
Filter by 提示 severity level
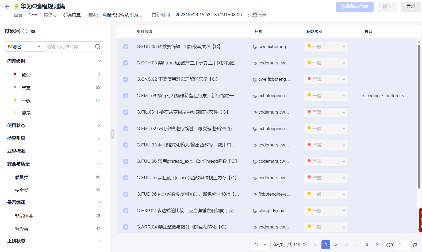pos(26,113)
